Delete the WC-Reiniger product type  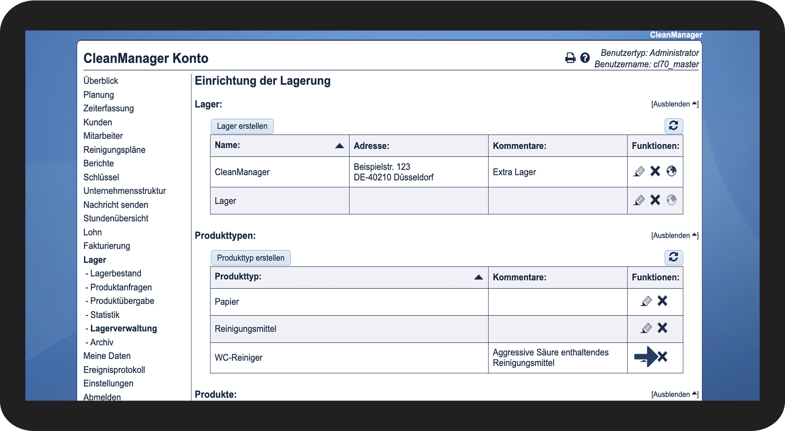click(662, 357)
